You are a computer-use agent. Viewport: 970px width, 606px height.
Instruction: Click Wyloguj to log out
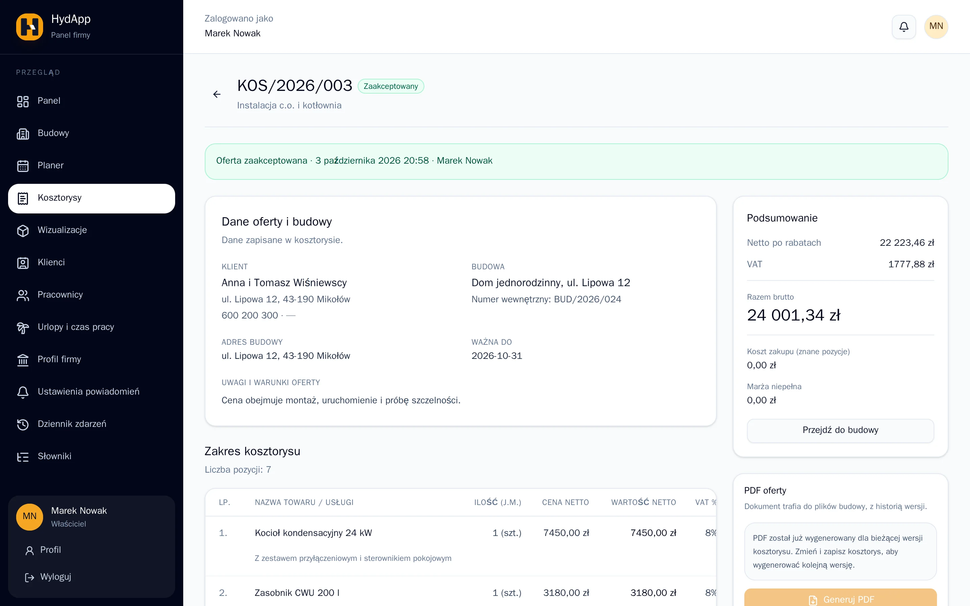click(91, 577)
